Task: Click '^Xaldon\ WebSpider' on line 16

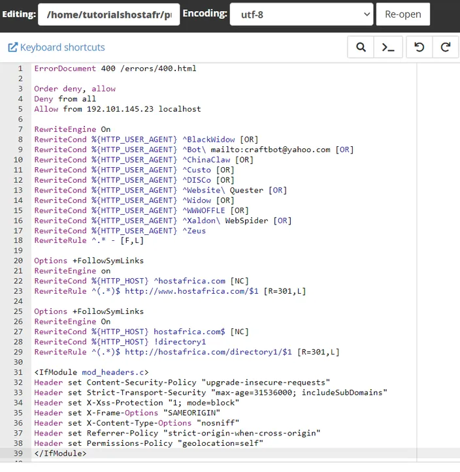Action: [x=225, y=221]
